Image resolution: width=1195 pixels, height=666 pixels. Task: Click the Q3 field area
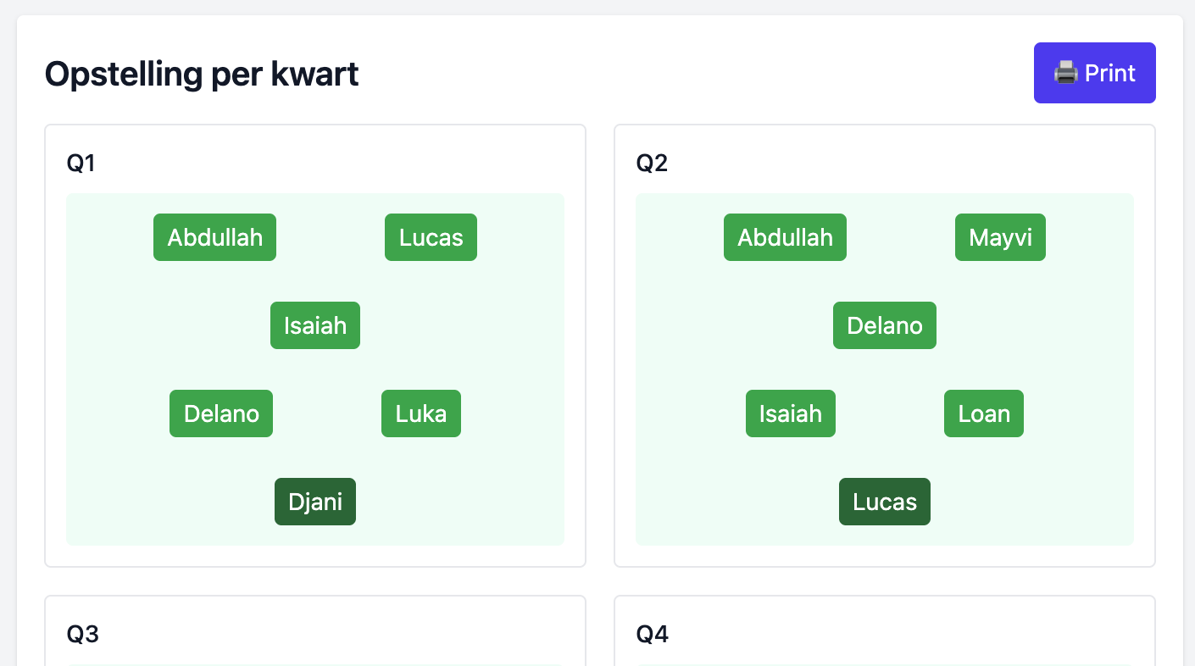pos(314,664)
